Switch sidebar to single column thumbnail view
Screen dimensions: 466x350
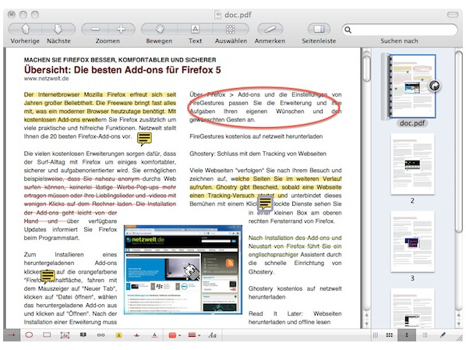click(407, 335)
